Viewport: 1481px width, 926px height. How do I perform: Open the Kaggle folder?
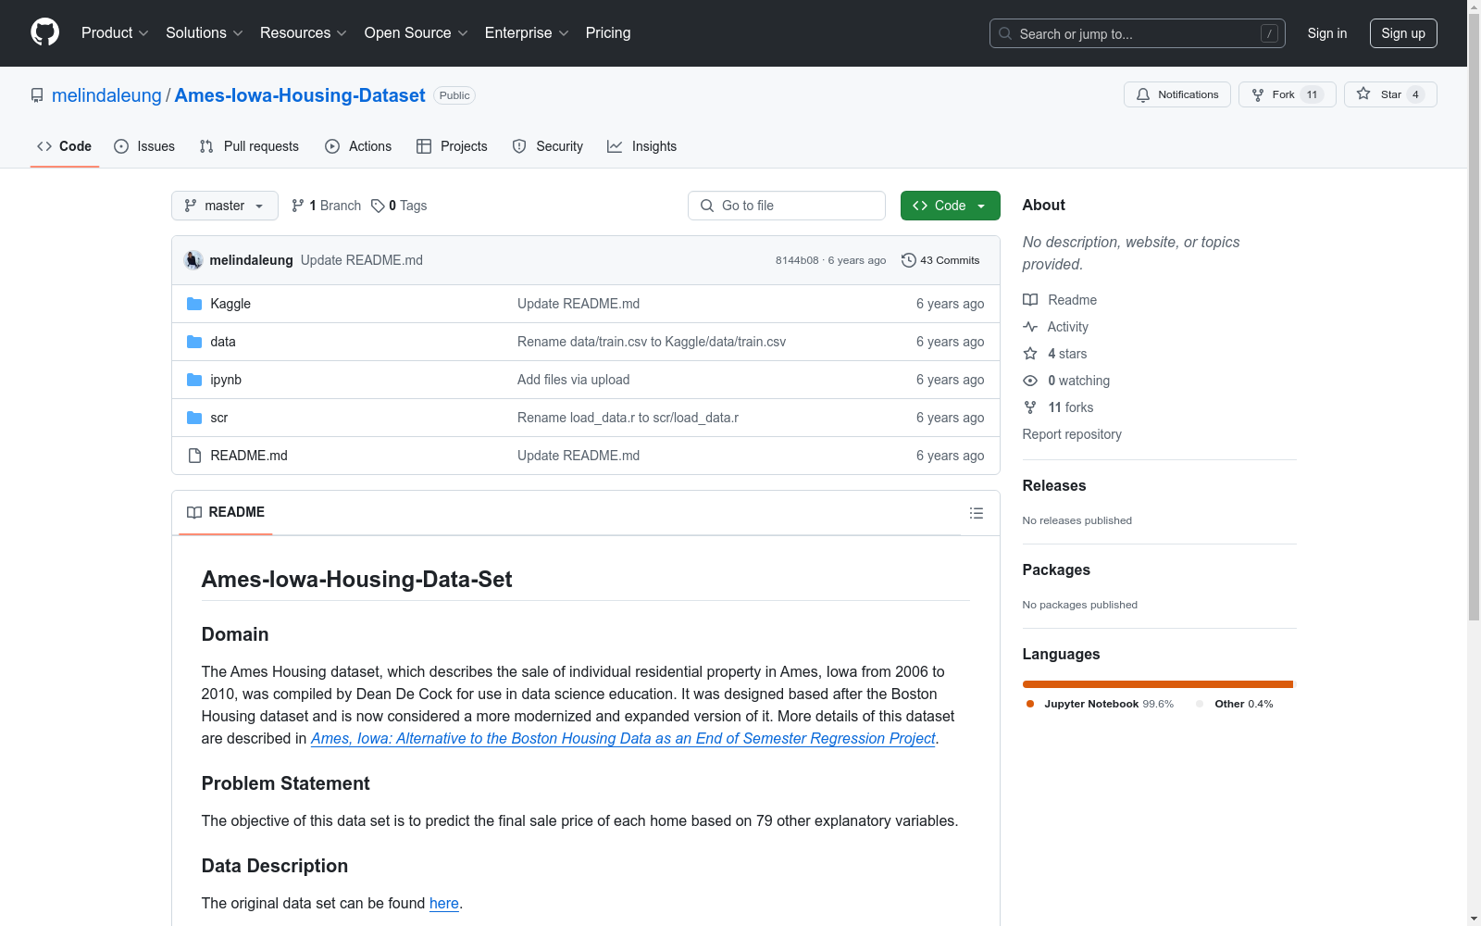tap(230, 304)
